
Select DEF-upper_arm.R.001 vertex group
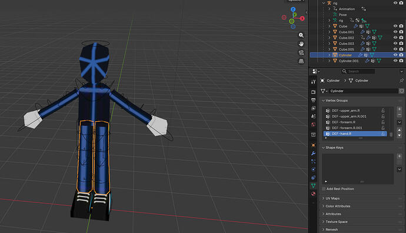pyautogui.click(x=355, y=116)
